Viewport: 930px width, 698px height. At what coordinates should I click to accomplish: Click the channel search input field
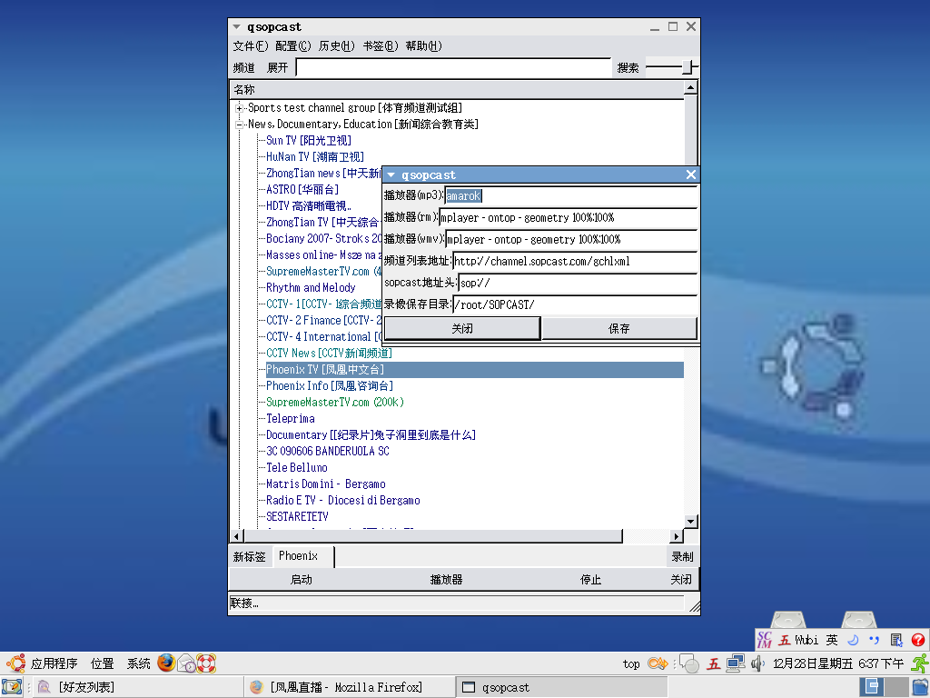pyautogui.click(x=454, y=67)
